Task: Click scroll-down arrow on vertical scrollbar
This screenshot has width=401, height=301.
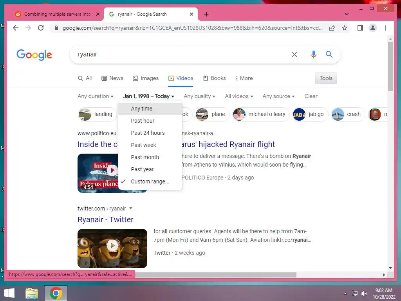Action: (x=390, y=268)
